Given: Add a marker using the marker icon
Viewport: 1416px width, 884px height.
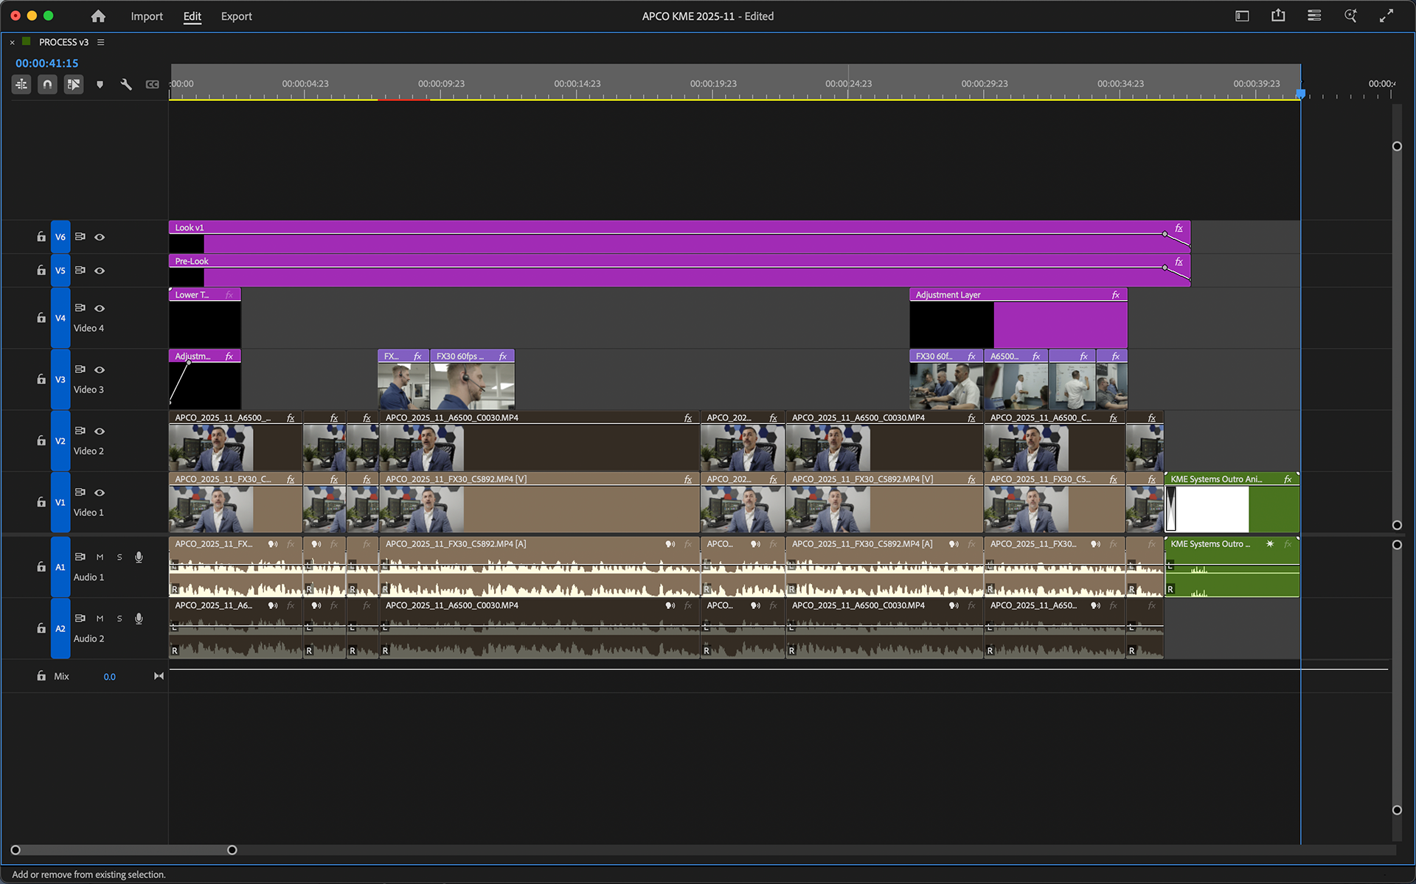Looking at the screenshot, I should point(100,84).
